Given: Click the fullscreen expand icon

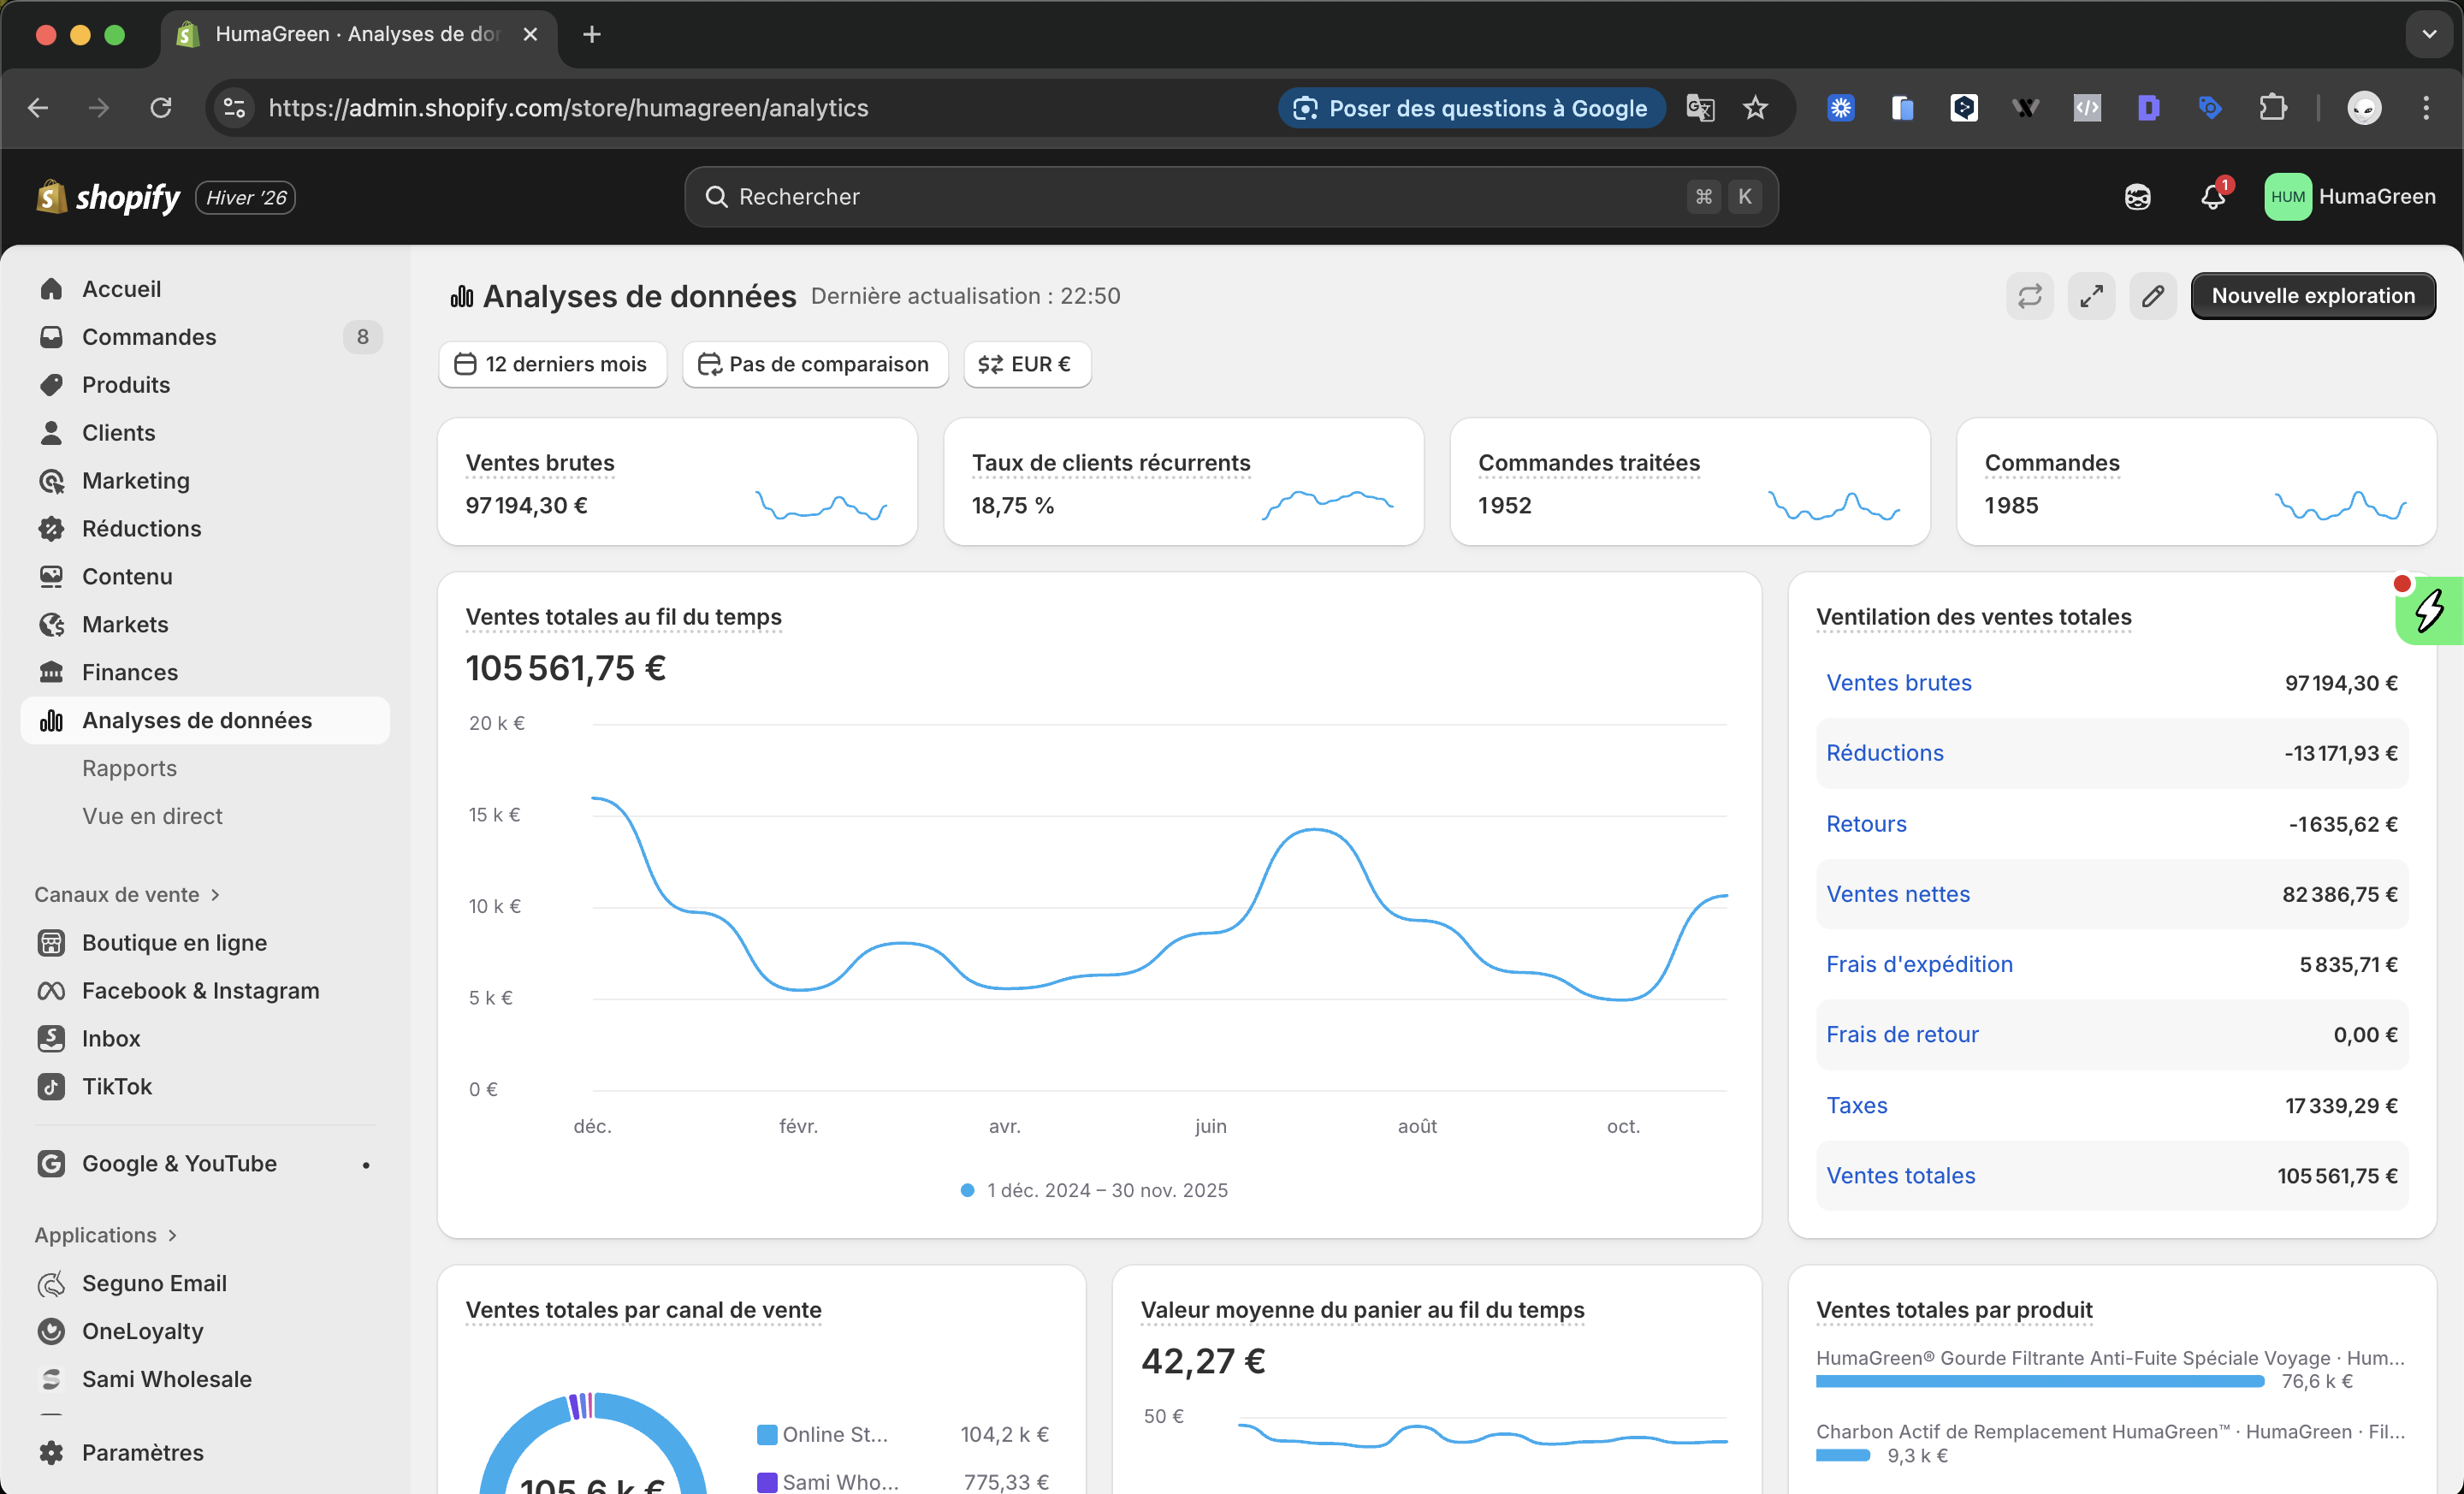Looking at the screenshot, I should coord(2091,296).
